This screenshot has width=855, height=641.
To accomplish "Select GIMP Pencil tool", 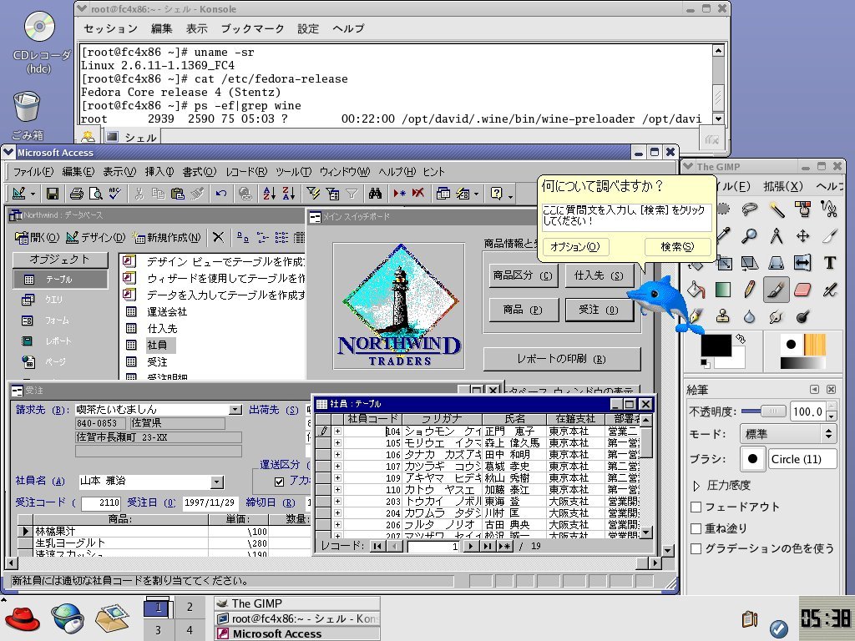I will pos(749,290).
